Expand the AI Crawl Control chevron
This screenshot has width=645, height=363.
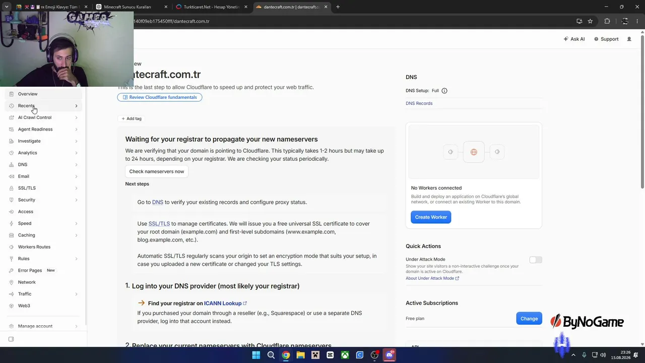pyautogui.click(x=76, y=117)
